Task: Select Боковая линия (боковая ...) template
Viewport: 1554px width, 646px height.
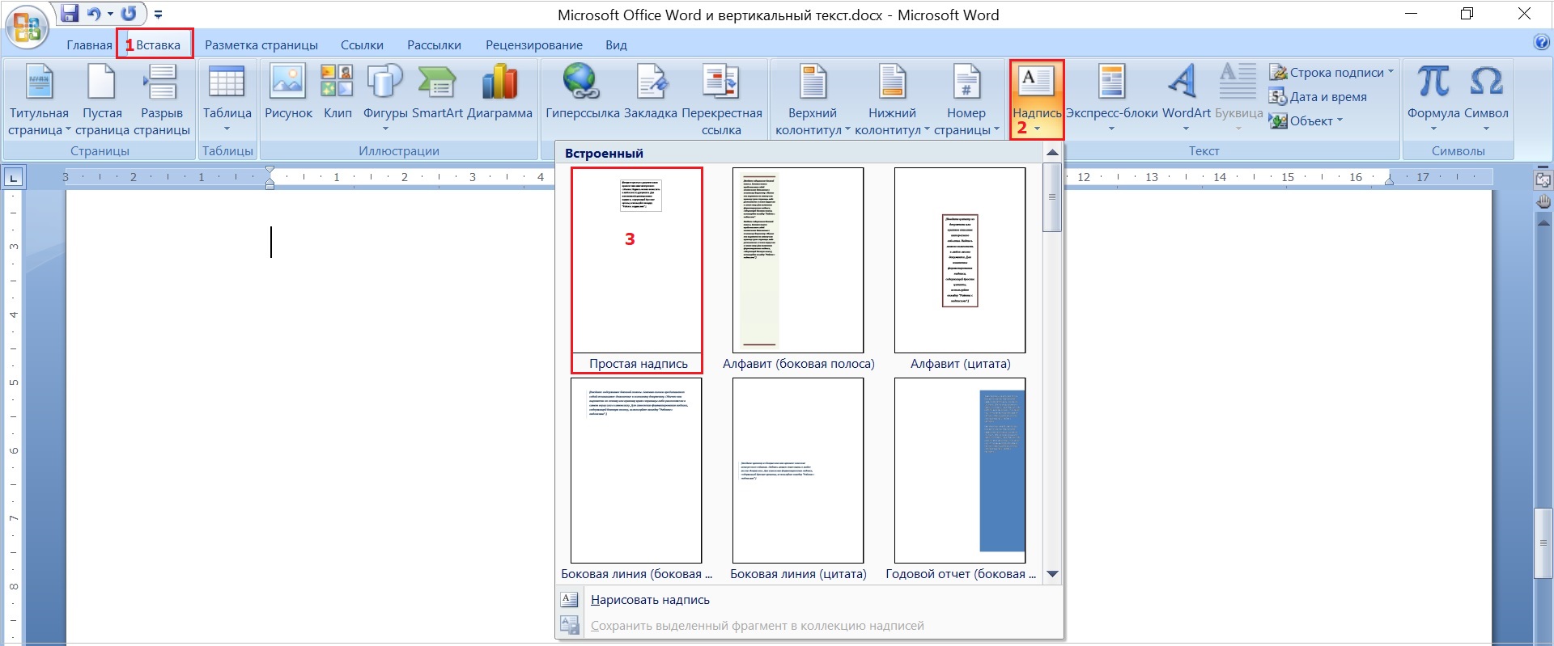Action: click(636, 480)
